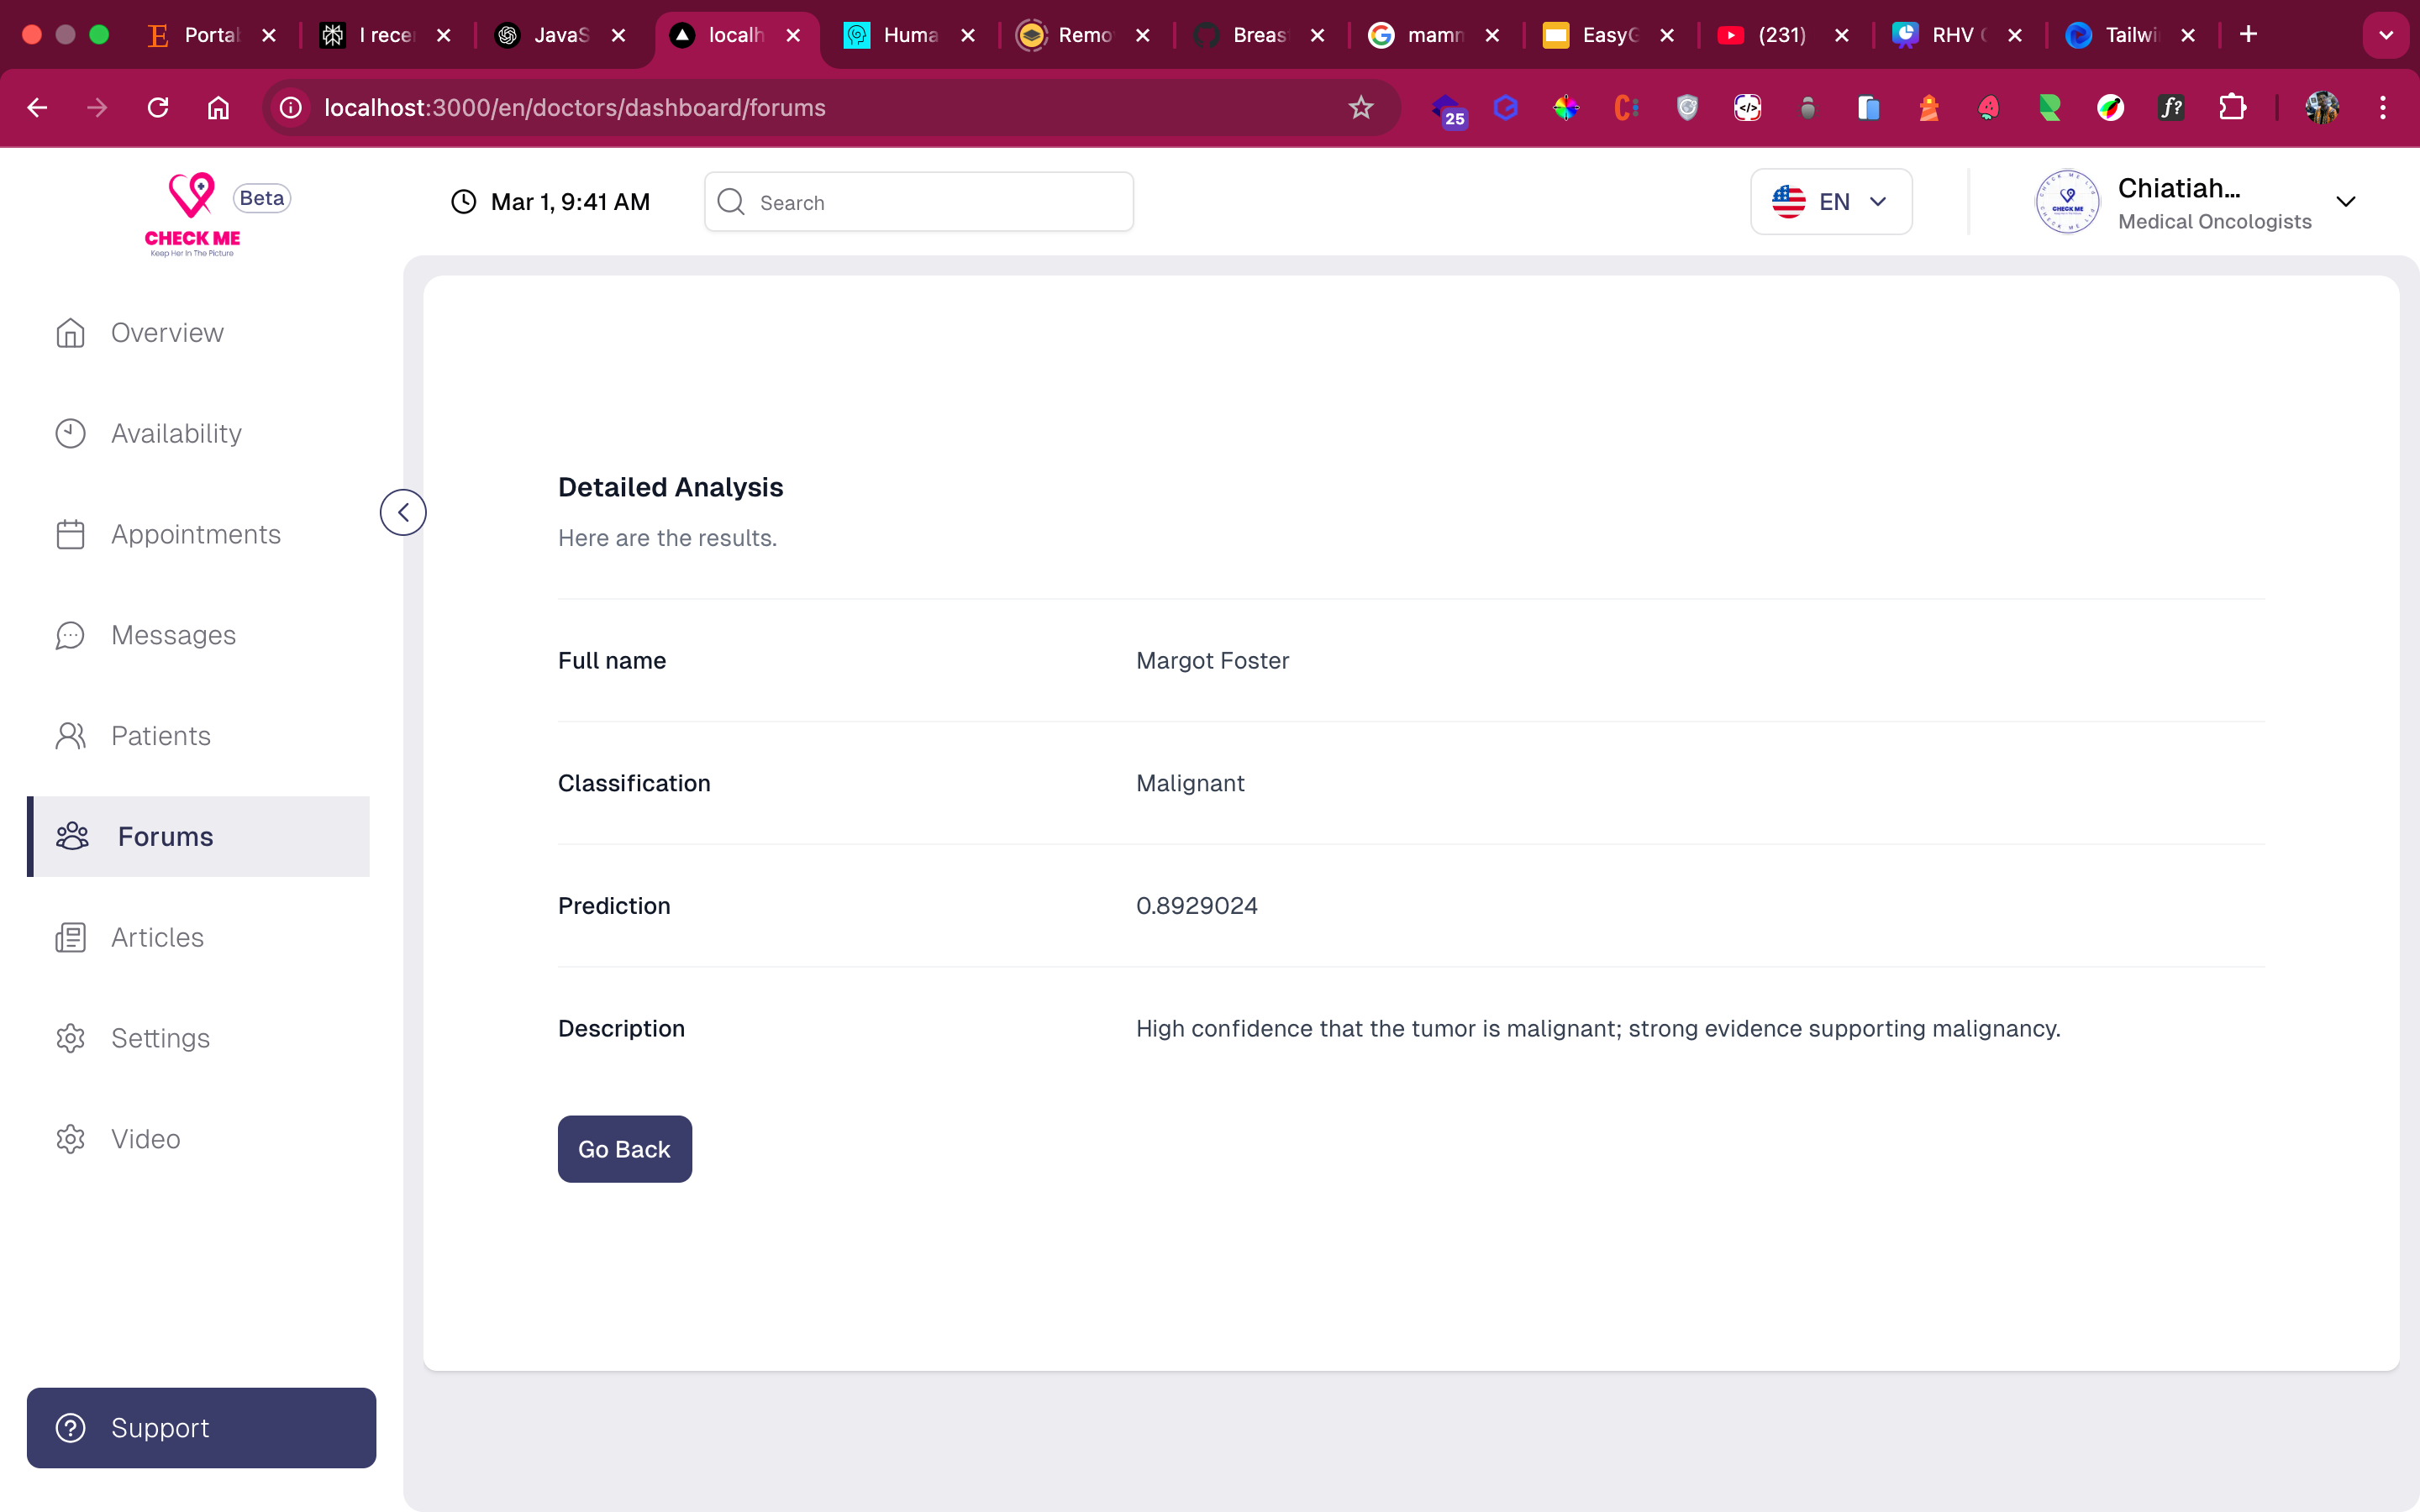
Task: Expand the EN language dropdown
Action: click(1830, 202)
